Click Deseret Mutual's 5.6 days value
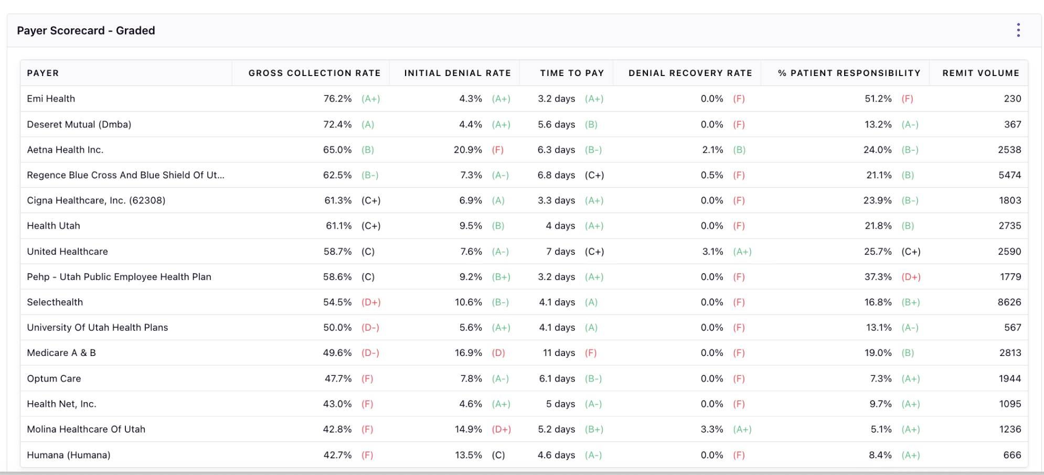 tap(556, 124)
